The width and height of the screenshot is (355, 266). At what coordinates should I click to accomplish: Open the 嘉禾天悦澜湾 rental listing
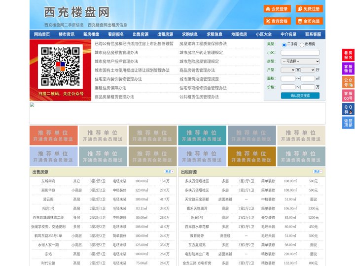click(197, 208)
